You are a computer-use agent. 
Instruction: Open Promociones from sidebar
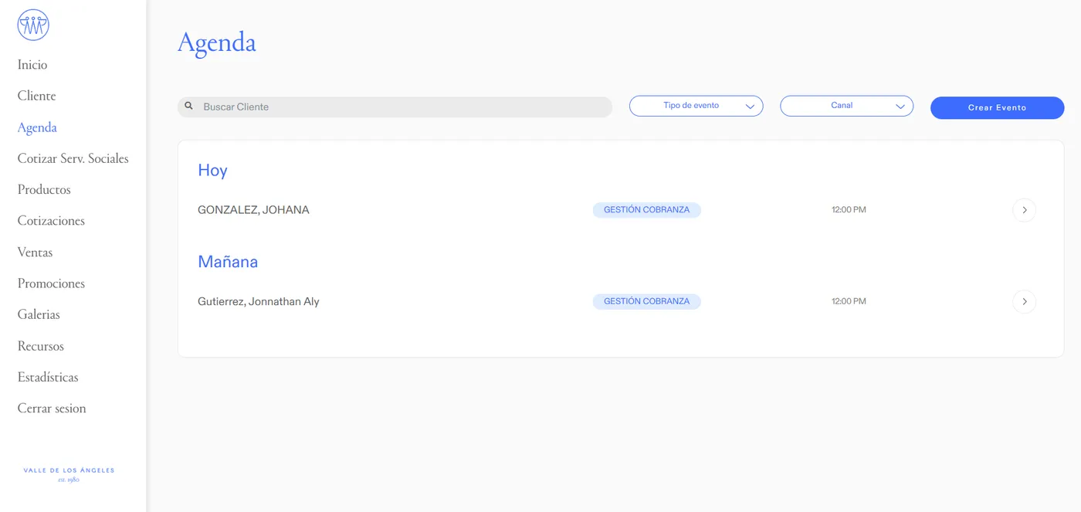(x=51, y=283)
